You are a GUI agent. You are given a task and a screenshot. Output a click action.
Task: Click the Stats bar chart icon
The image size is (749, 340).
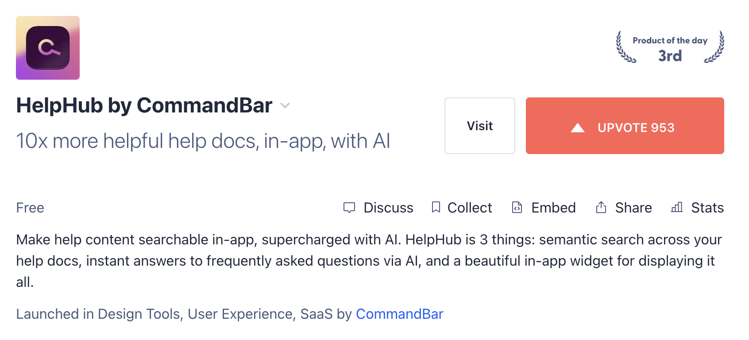[677, 207]
